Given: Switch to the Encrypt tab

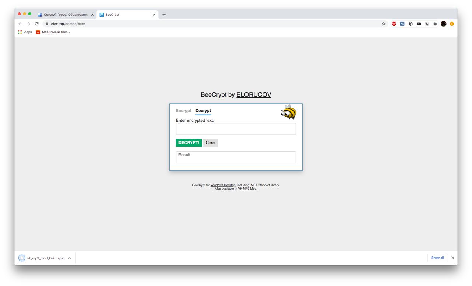Looking at the screenshot, I should (x=184, y=111).
